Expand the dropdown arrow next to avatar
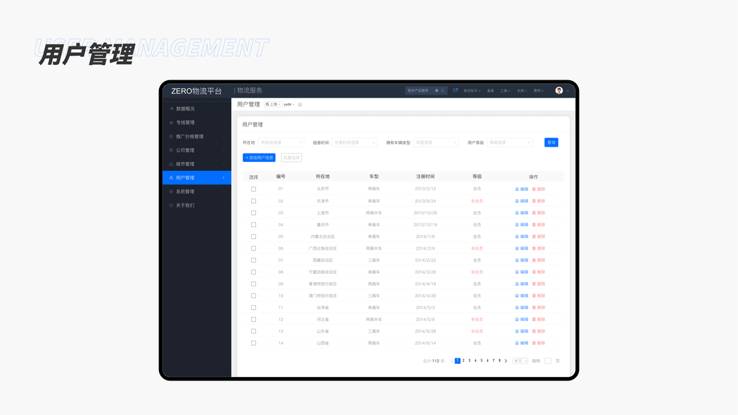 [x=568, y=91]
